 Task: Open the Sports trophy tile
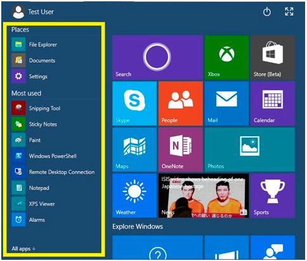(x=273, y=196)
